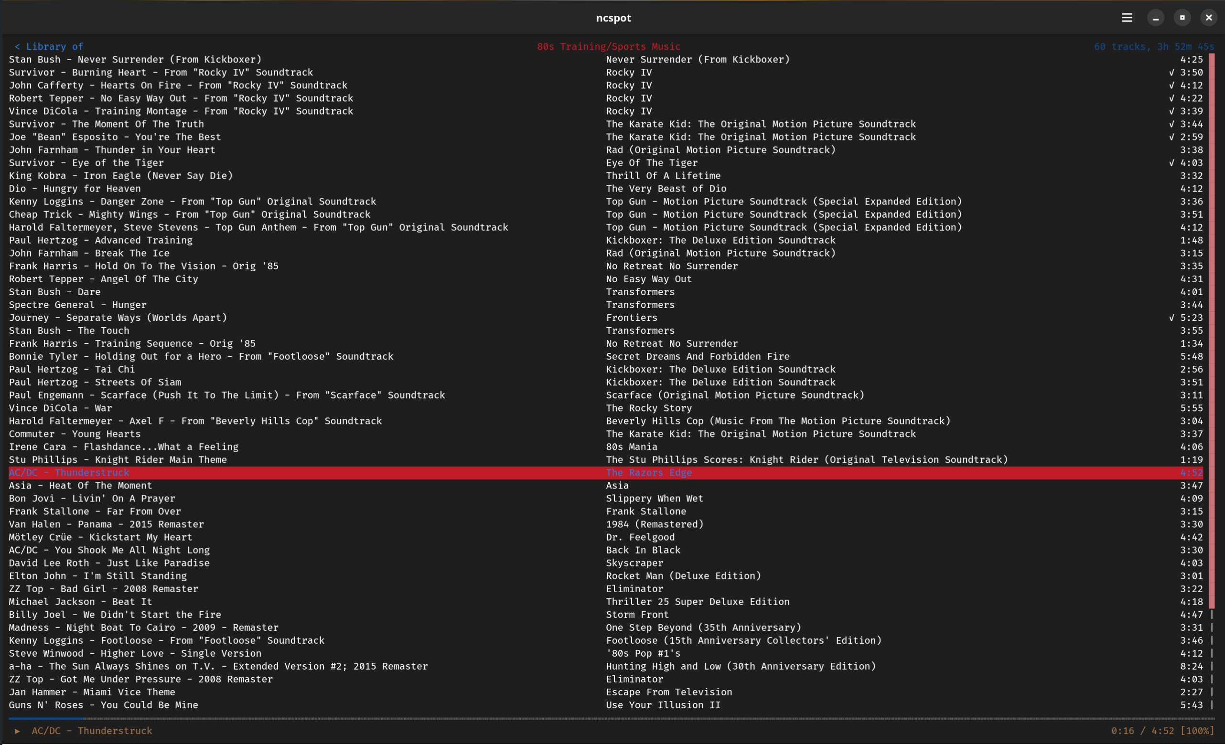Select 'Stan Bush - The Touch' track
The width and height of the screenshot is (1225, 745).
(606, 331)
